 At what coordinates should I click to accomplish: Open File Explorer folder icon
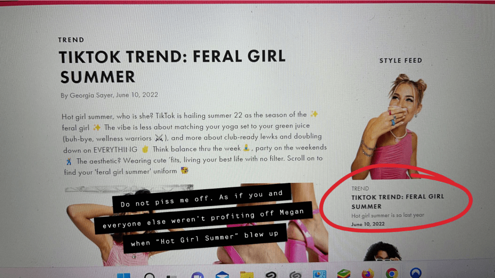[x=247, y=275]
